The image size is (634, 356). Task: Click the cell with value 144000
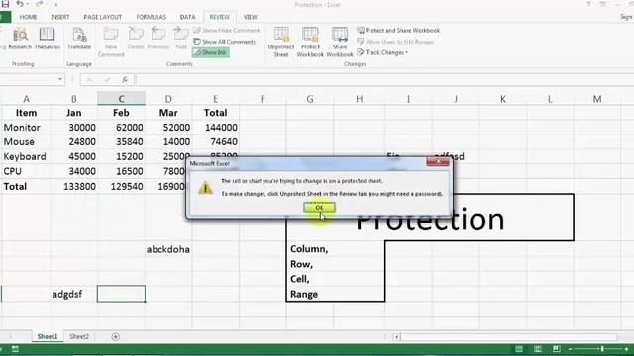coord(216,128)
